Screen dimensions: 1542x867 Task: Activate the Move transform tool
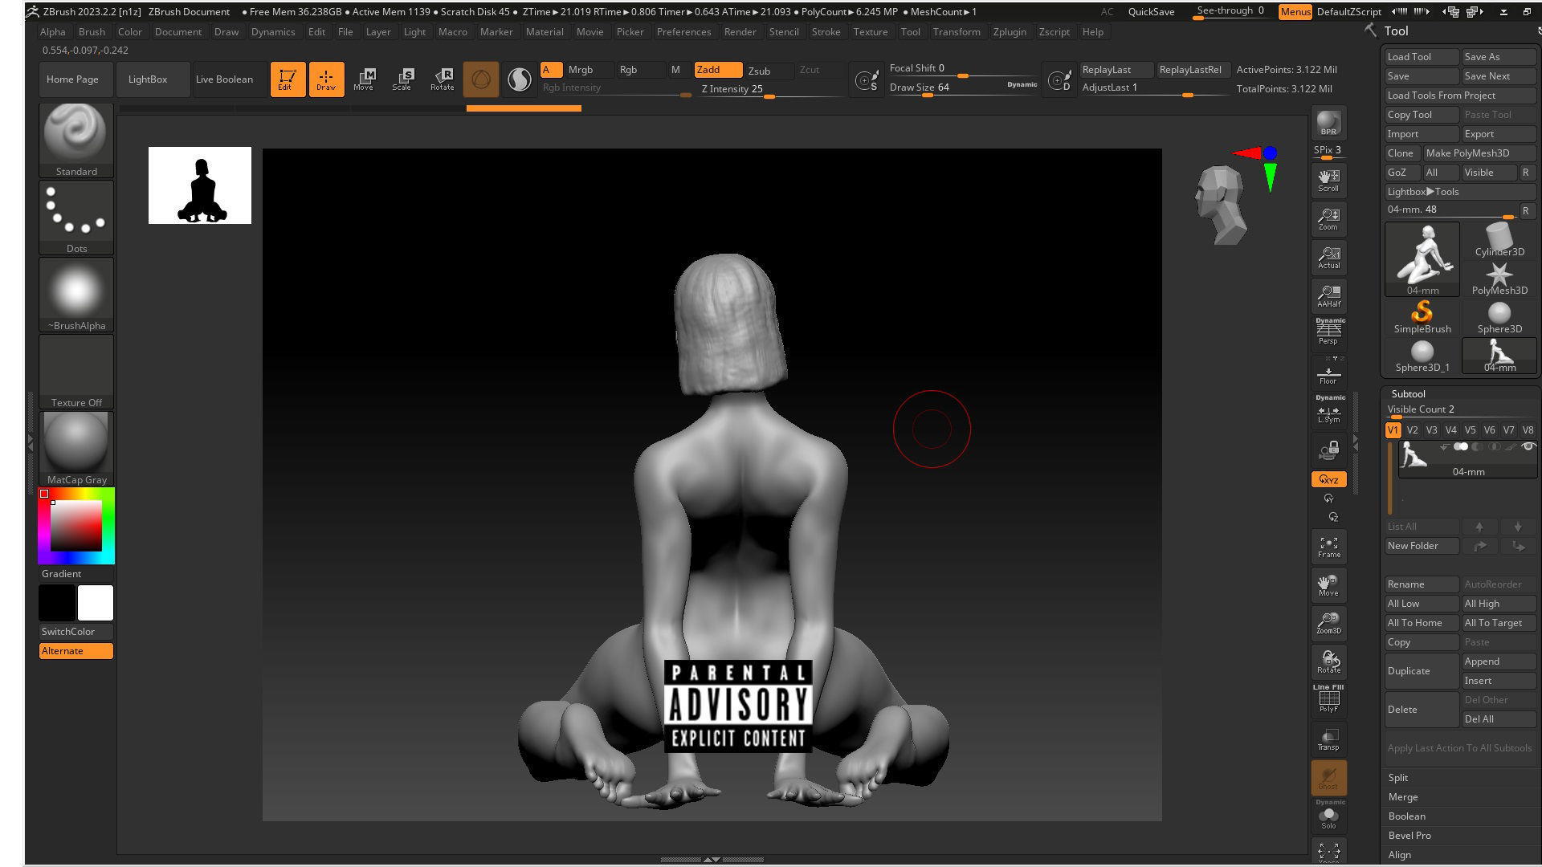tap(365, 79)
